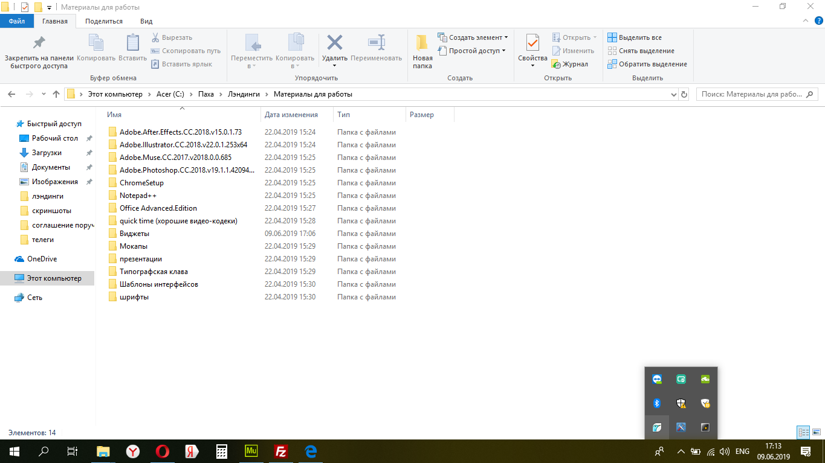The width and height of the screenshot is (825, 463).
Task: Select the Главная ribbon tab
Action: [55, 21]
